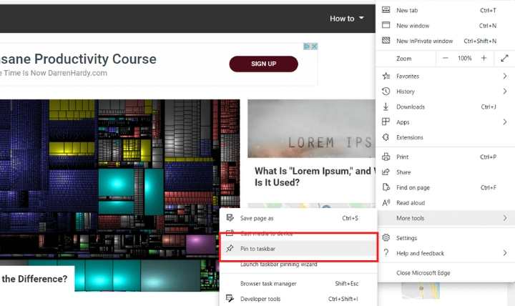Open Developer tools entry
Screen dimensions: 515x306
click(298, 299)
